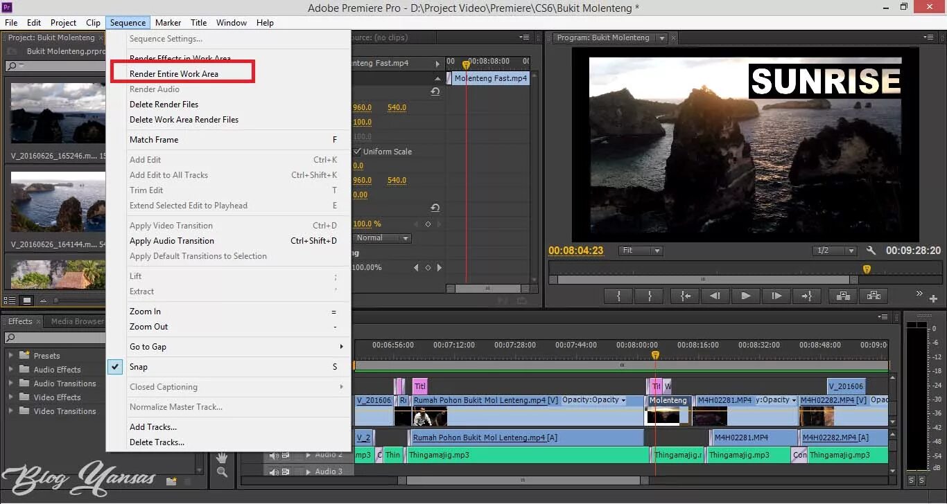Click Go to In point button

[685, 296]
